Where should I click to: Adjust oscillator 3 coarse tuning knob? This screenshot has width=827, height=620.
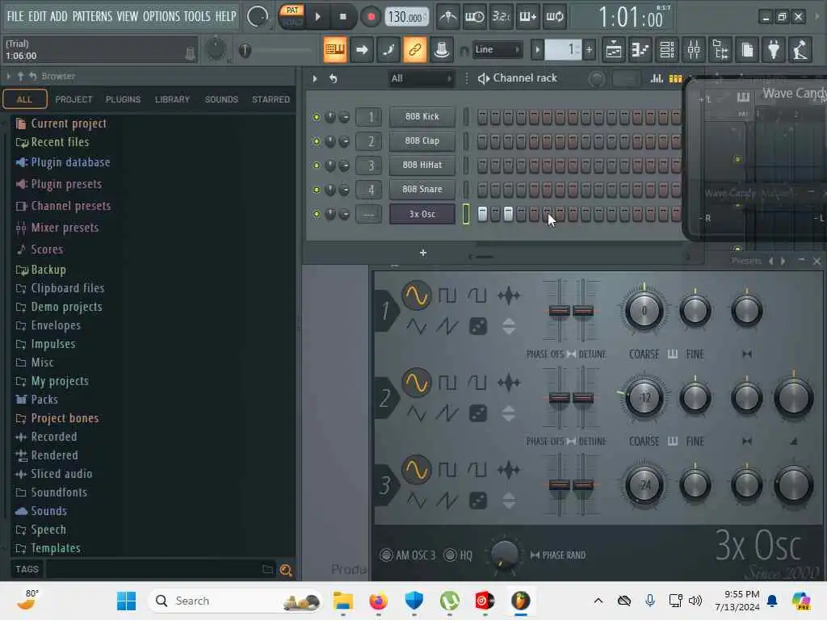coord(644,484)
